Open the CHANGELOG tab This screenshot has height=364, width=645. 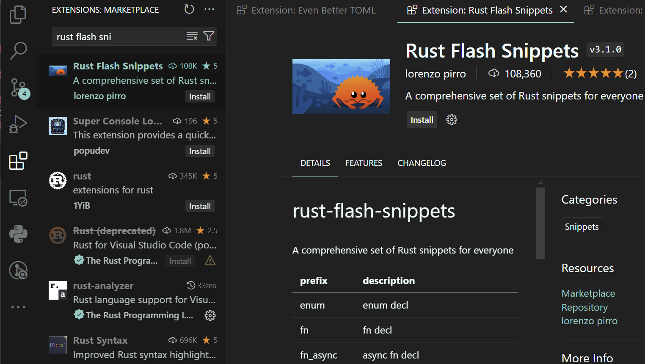point(422,163)
